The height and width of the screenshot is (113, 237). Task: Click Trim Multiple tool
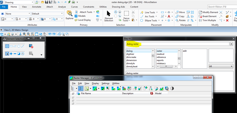(207, 20)
